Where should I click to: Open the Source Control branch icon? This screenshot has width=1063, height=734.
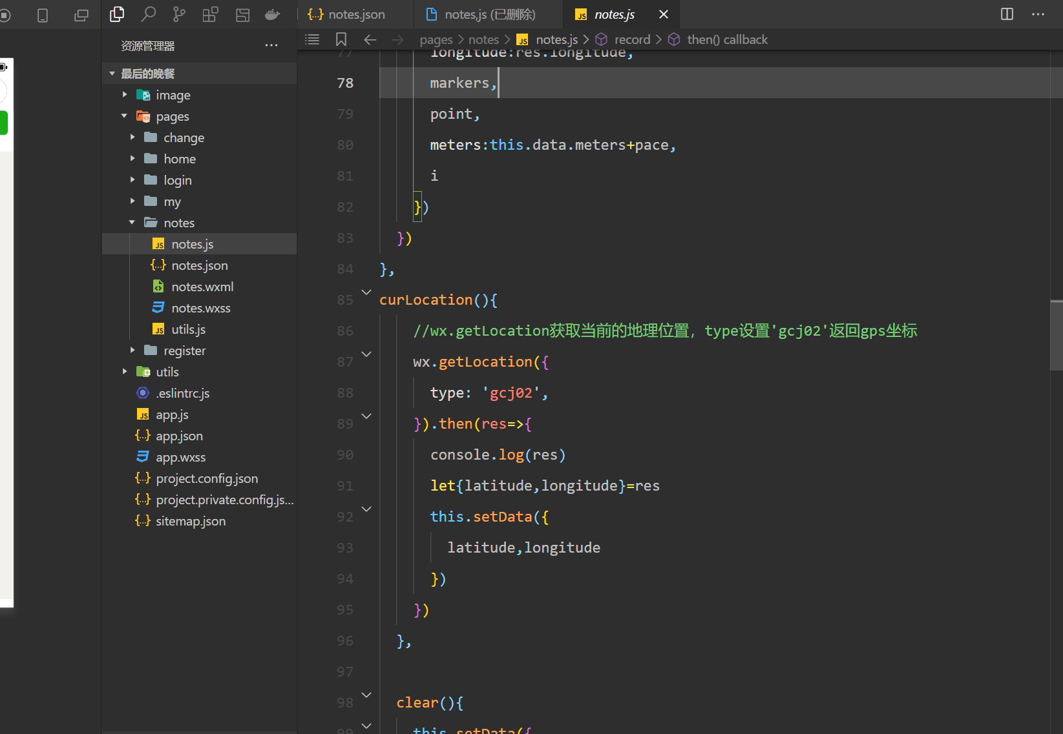[179, 14]
